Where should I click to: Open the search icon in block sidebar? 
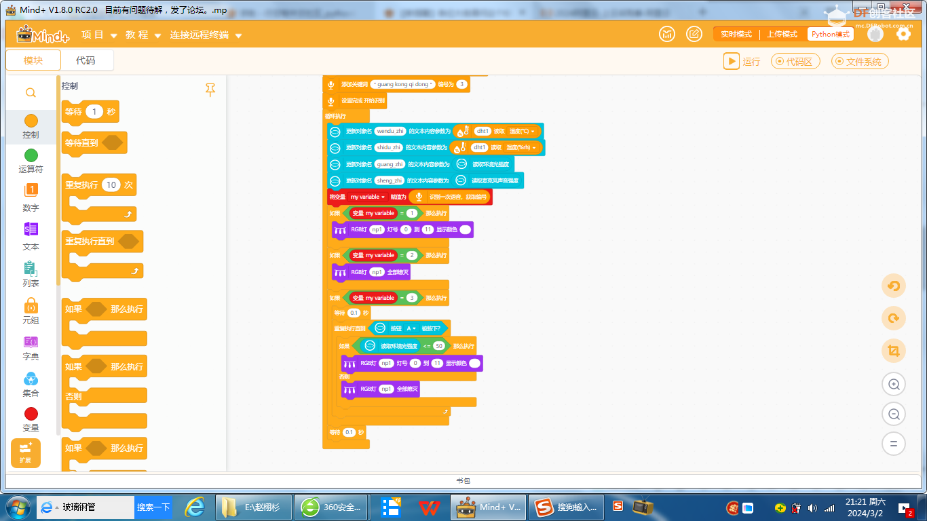pos(31,92)
